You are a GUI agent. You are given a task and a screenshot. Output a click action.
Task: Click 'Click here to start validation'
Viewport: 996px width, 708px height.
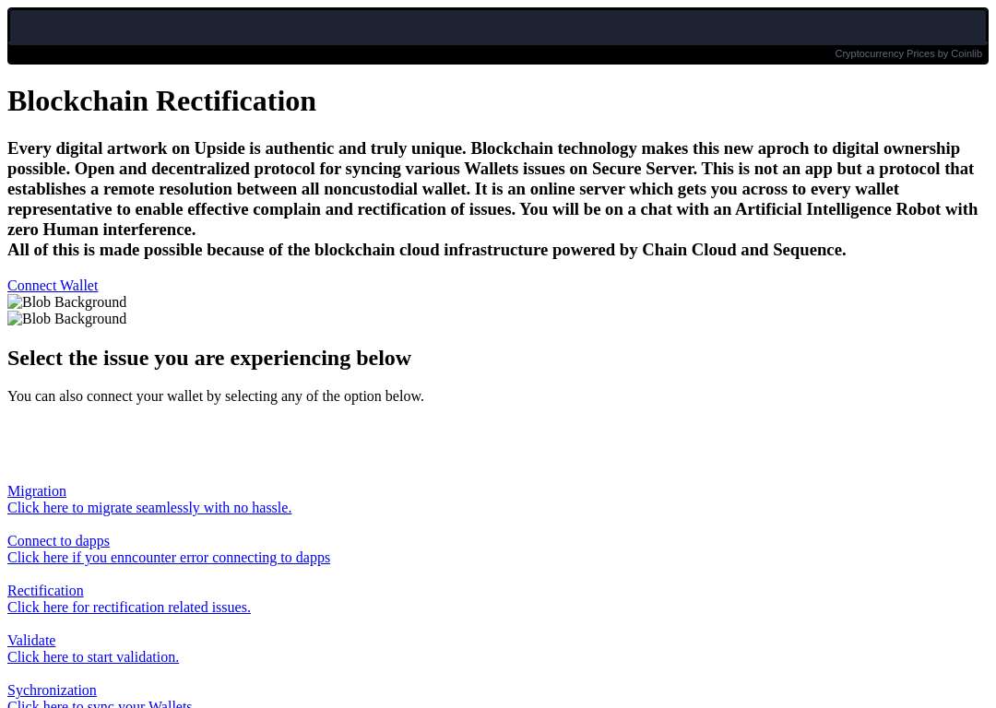coord(93,656)
